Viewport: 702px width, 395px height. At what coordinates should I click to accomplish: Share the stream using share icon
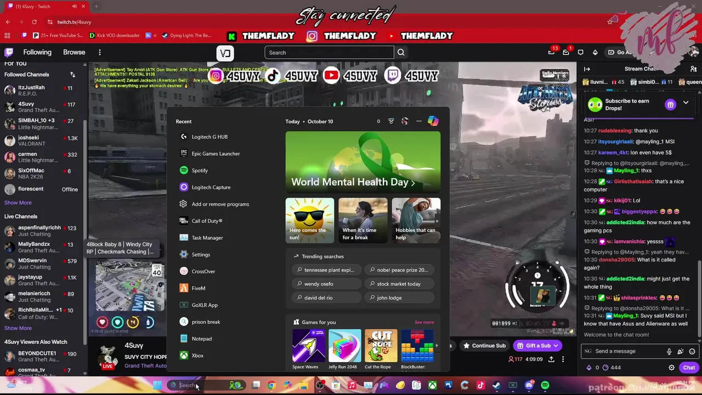click(551, 359)
